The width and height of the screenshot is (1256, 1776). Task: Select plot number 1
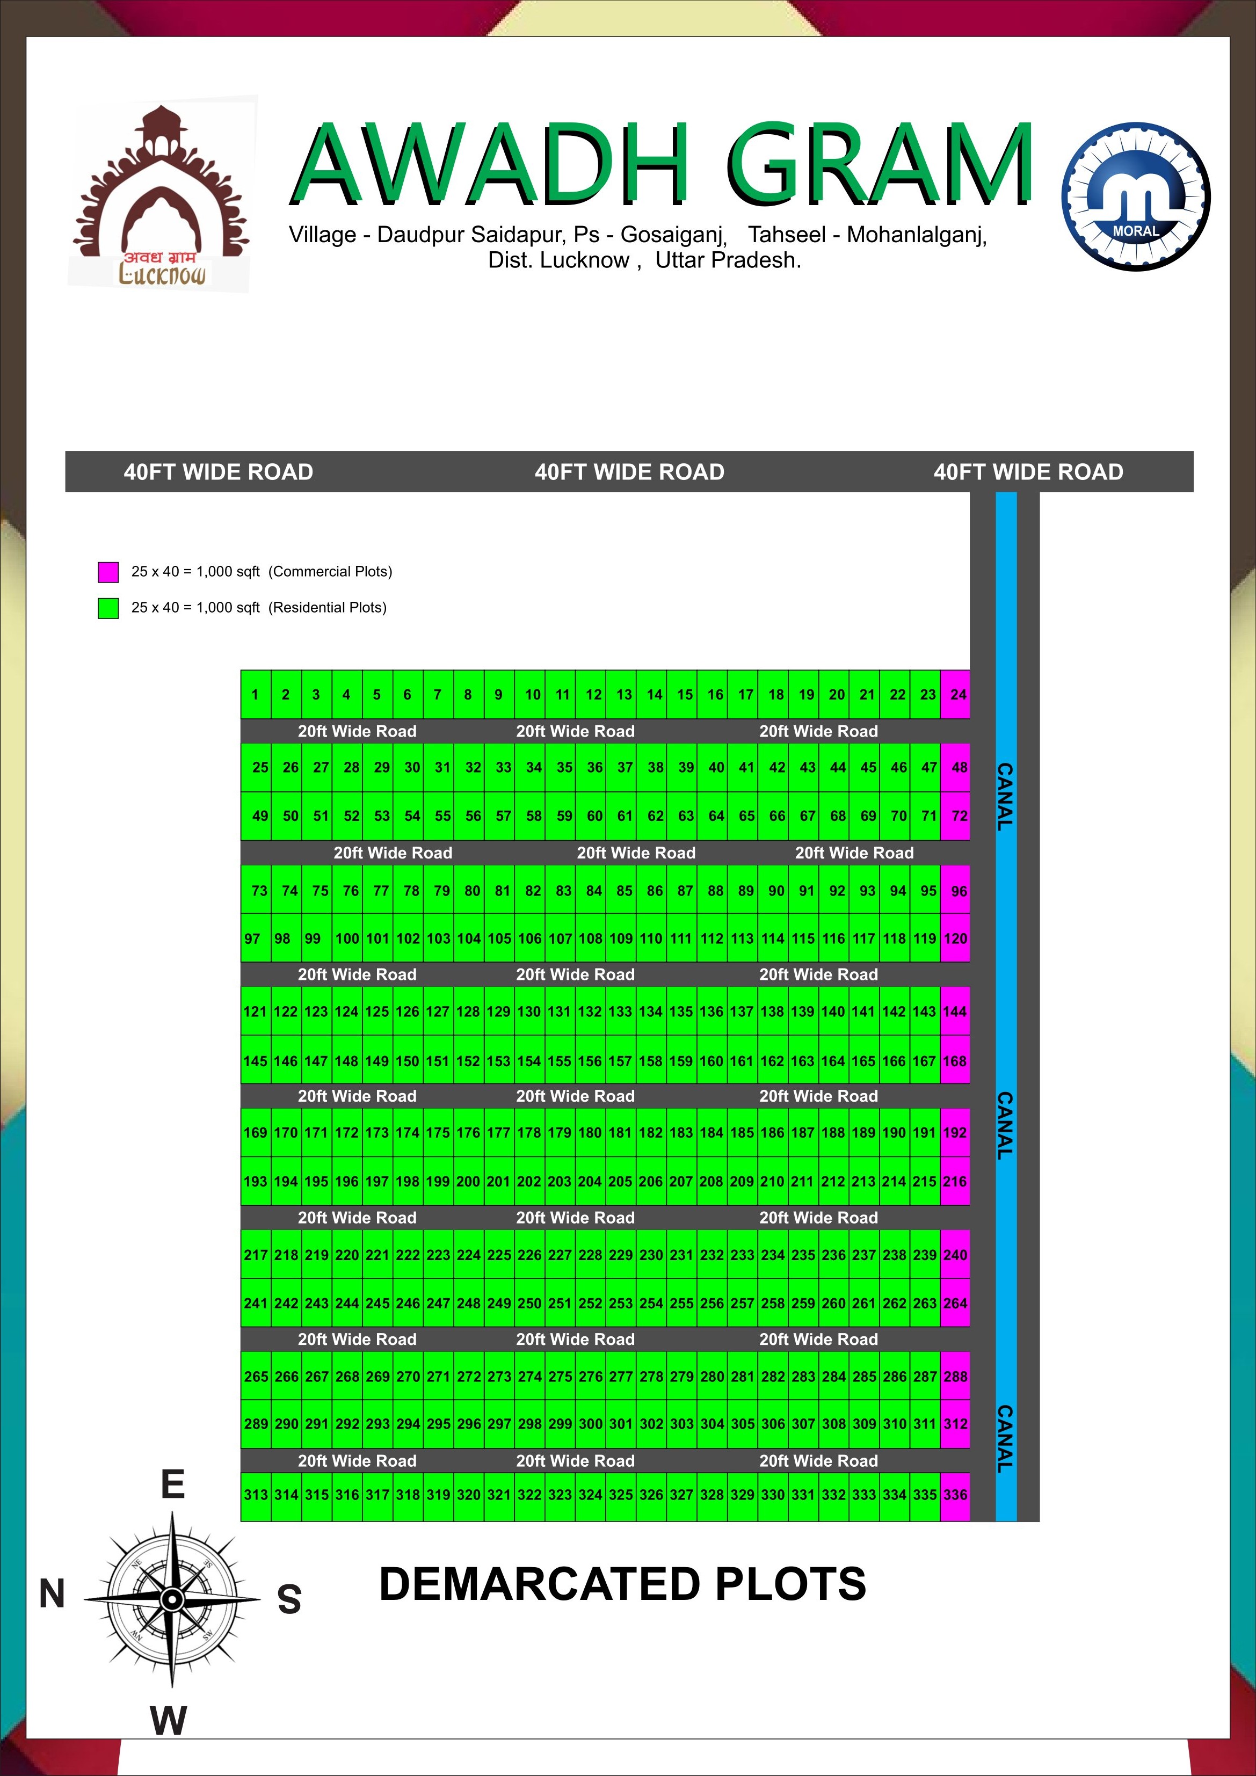[x=256, y=695]
